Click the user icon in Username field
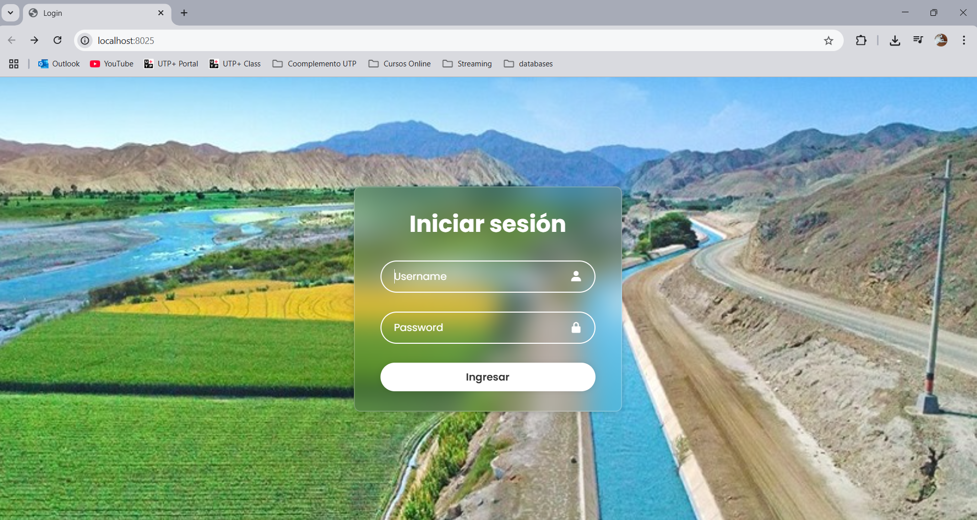This screenshot has height=520, width=977. (576, 276)
